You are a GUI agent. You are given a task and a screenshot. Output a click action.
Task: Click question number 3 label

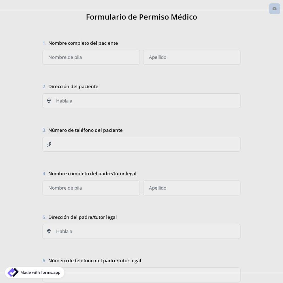click(44, 130)
